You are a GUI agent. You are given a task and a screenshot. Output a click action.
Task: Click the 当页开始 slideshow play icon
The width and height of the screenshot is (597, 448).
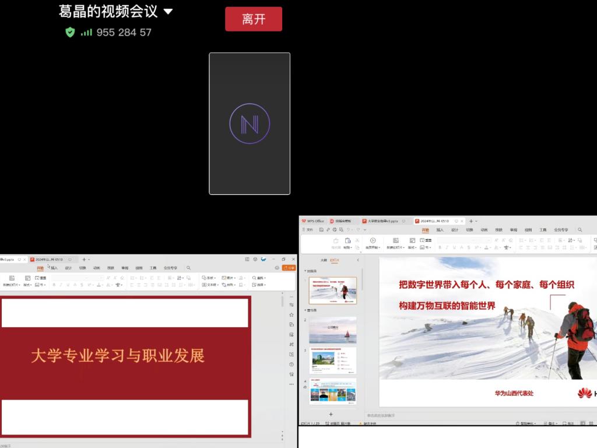373,240
